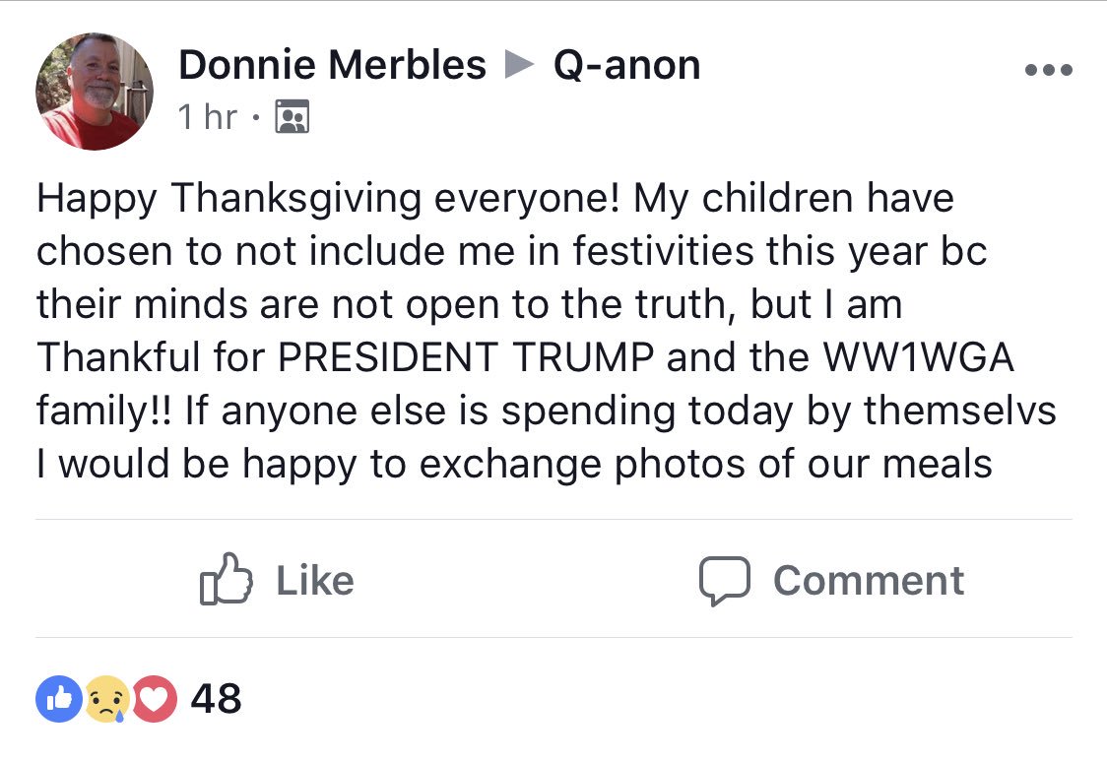Select the blue thumbs-up reaction badge
This screenshot has width=1107, height=761.
tap(59, 699)
